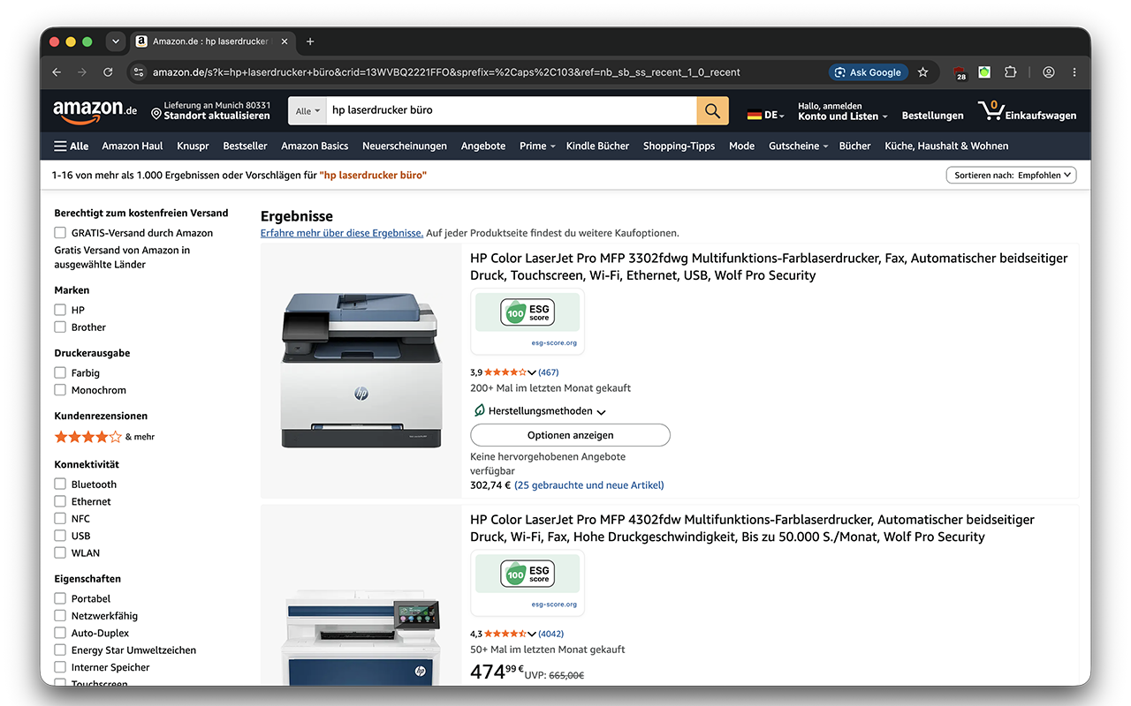1131x706 pixels.
Task: Enable the Farbig filter
Action: tap(60, 372)
